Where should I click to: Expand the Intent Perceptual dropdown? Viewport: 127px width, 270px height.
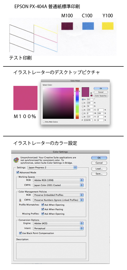click(58, 228)
